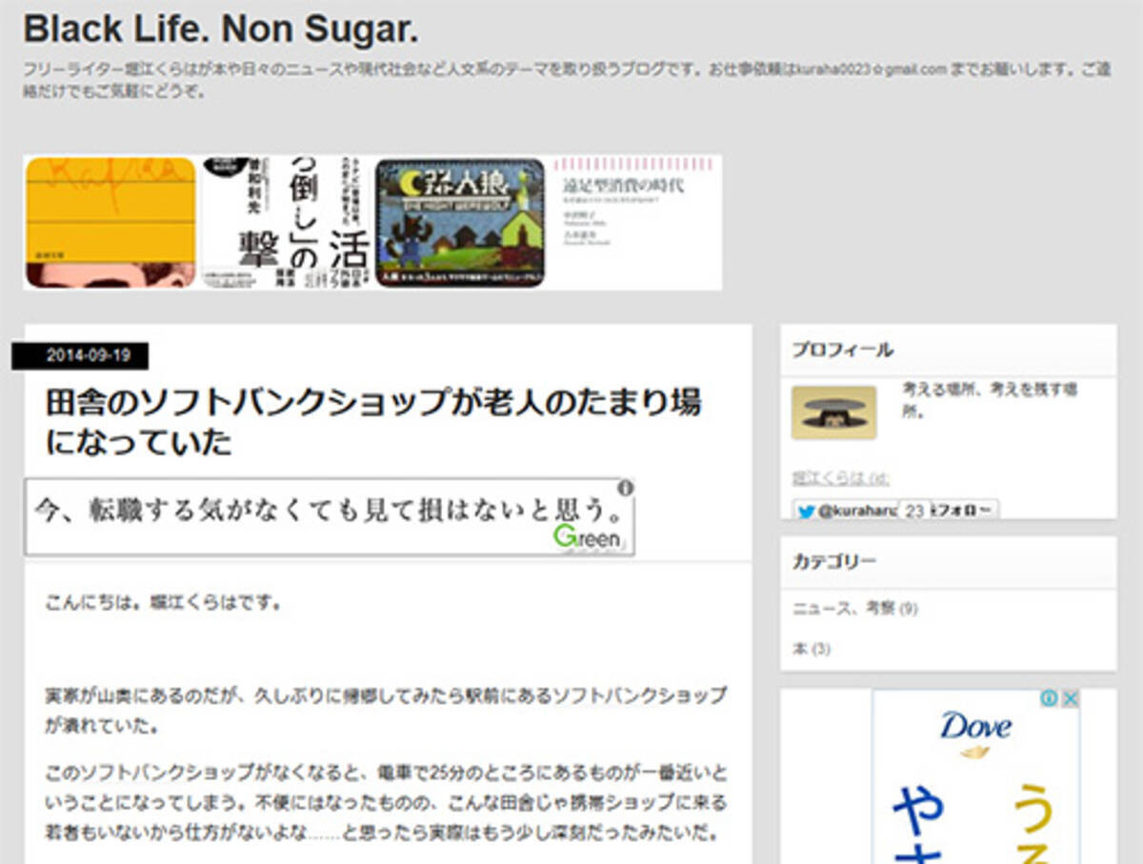
Task: Open the profile avatar hat image
Action: (x=834, y=412)
